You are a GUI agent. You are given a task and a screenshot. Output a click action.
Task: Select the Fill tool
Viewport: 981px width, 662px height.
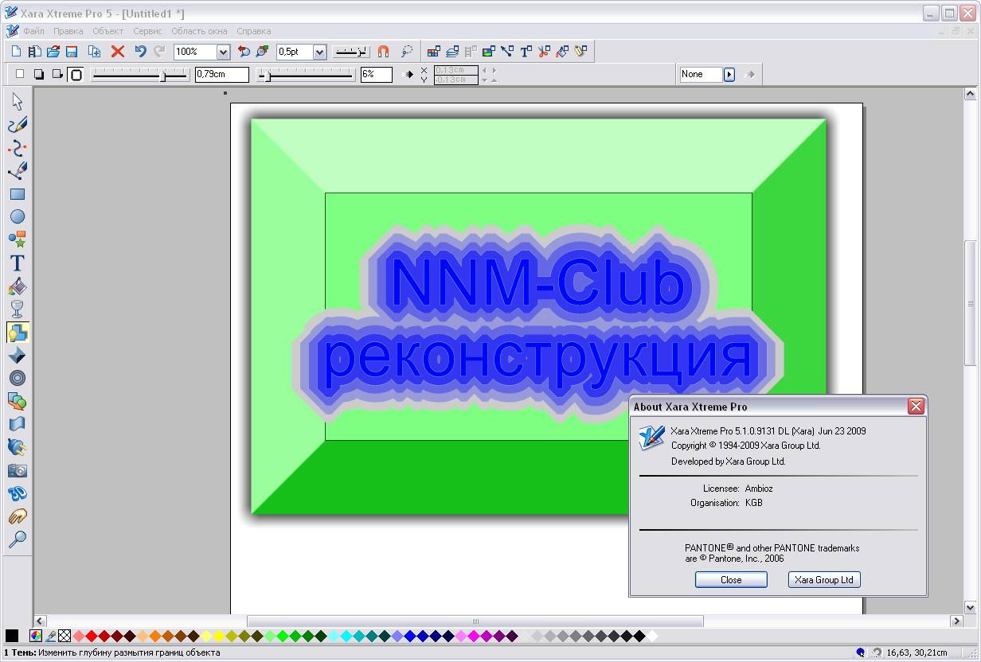[x=18, y=286]
